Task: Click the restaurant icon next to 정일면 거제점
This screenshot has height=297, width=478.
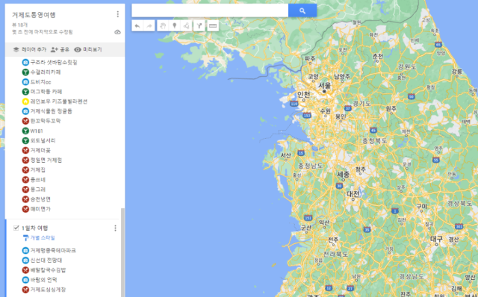Action: (x=26, y=160)
